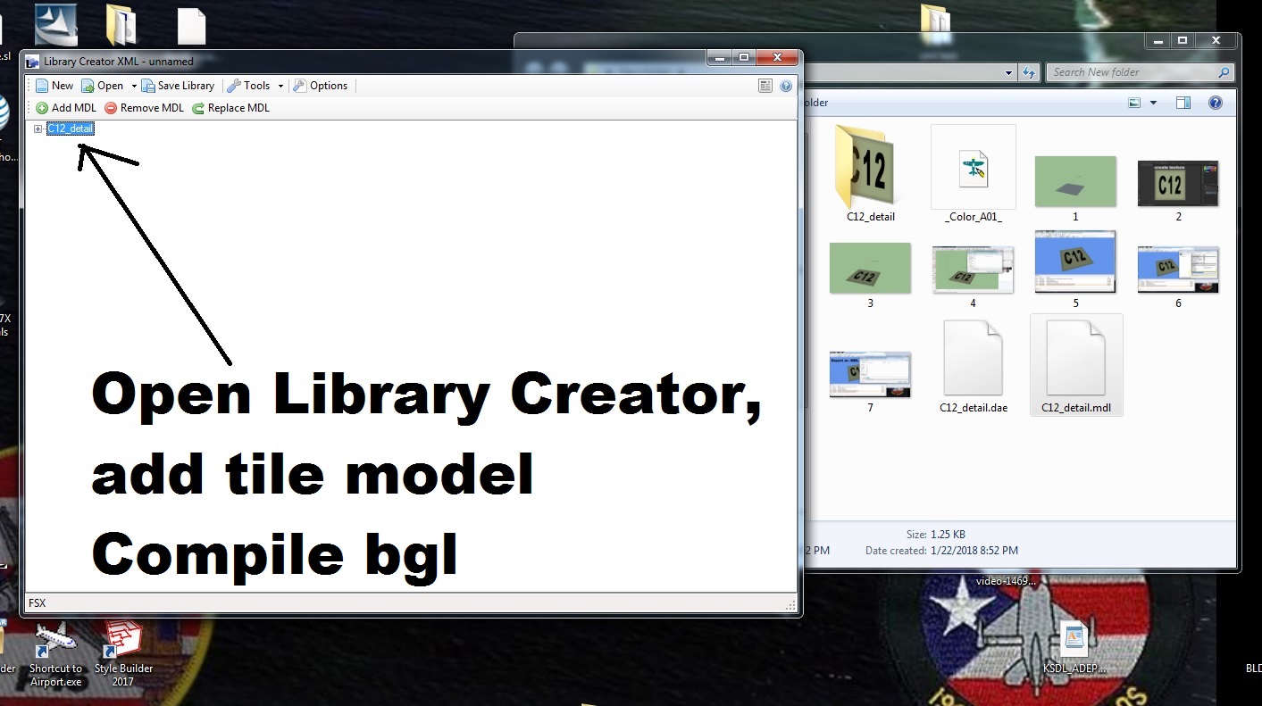Click the green Add MDL button
The width and height of the screenshot is (1262, 706).
pos(66,108)
